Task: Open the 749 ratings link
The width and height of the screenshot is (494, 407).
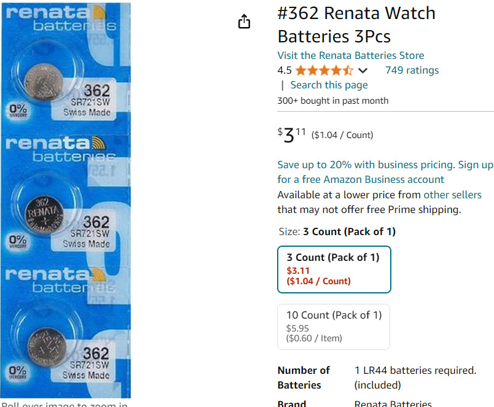Action: click(412, 70)
